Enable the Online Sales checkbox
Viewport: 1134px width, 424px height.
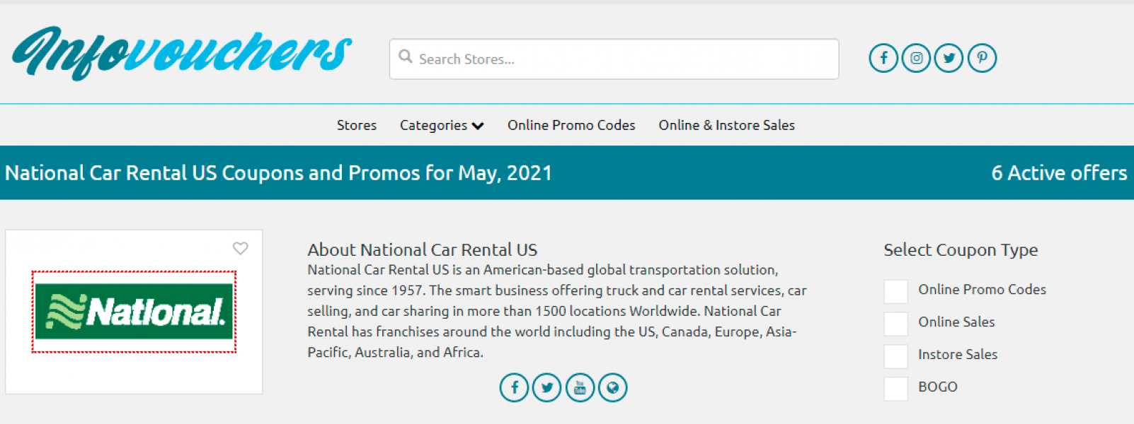pyautogui.click(x=895, y=324)
